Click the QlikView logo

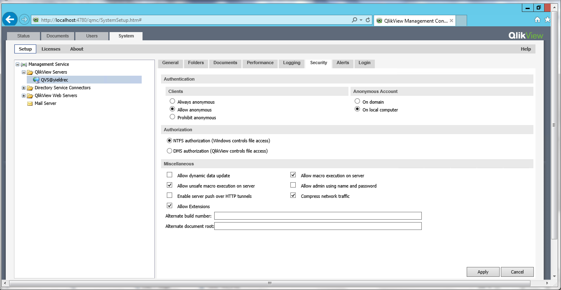click(526, 36)
